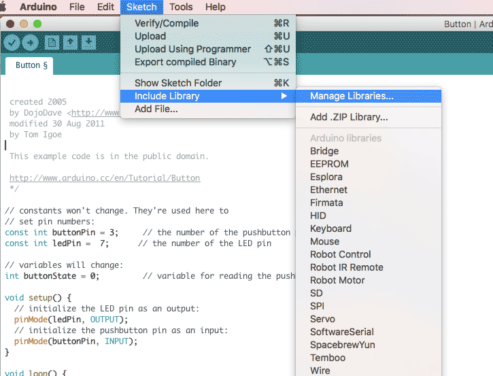Screen dimensions: 493x376
Task: Click the red close window button
Action: click(x=10, y=24)
